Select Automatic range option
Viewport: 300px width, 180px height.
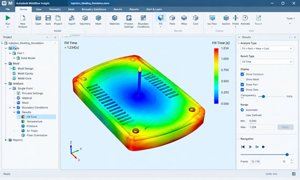[242, 110]
